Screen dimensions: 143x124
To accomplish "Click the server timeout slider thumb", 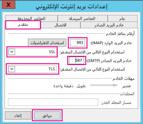I will point(114,85).
